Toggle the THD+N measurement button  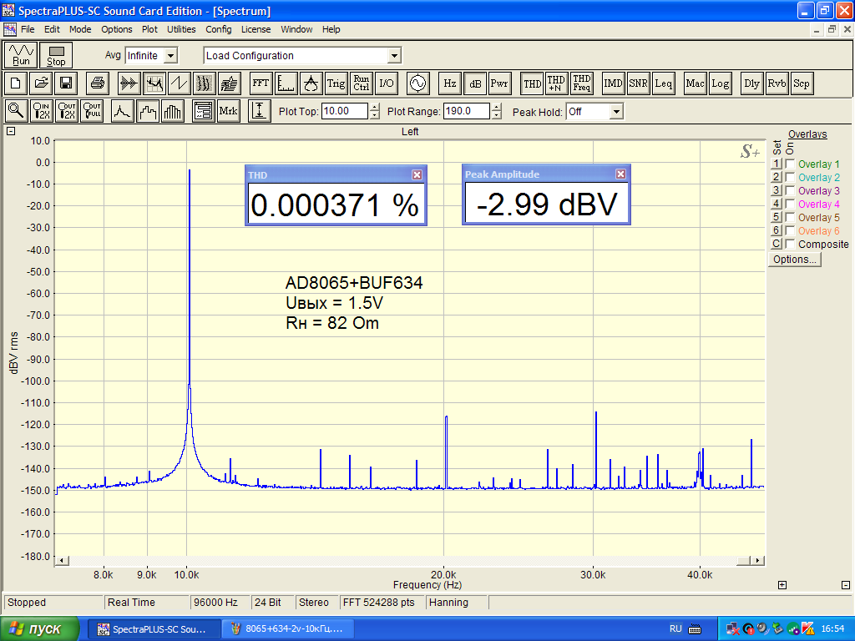coord(556,83)
